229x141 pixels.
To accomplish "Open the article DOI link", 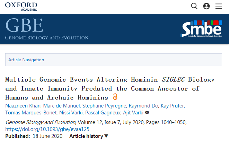I will (47, 129).
